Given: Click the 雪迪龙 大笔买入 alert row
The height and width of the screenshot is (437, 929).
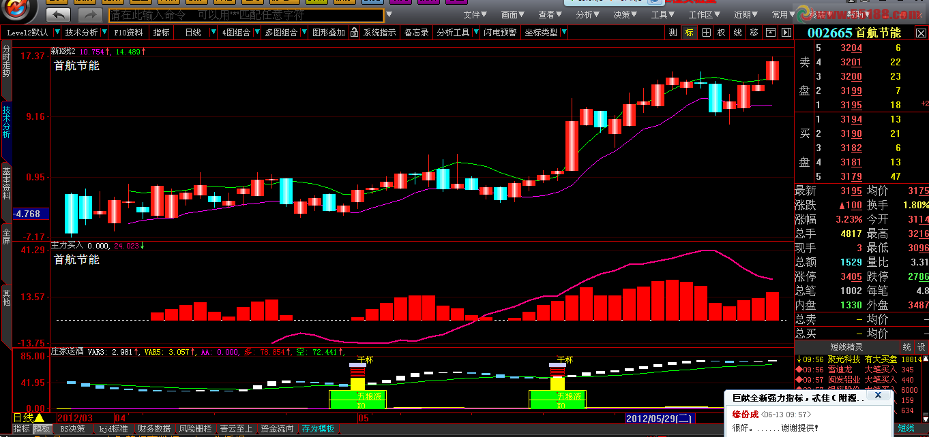Looking at the screenshot, I should (858, 370).
